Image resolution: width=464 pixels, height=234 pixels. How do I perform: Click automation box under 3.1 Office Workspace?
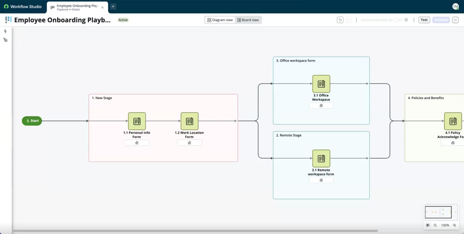point(321,106)
